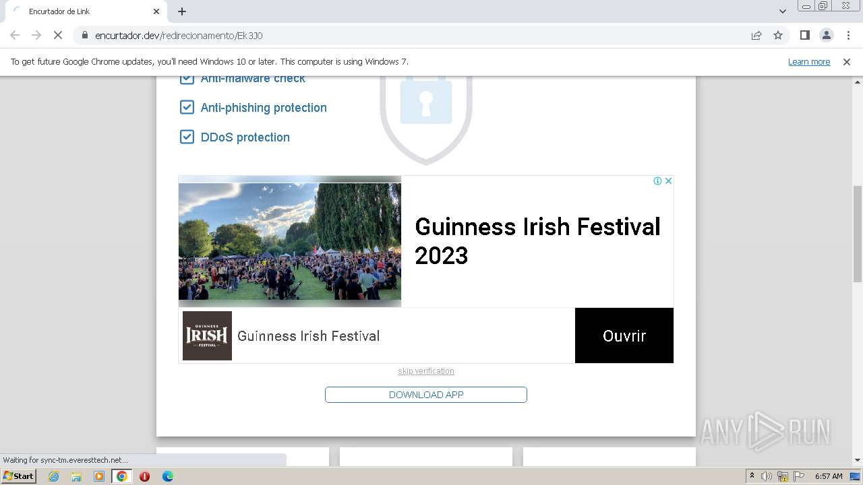The width and height of the screenshot is (863, 485).
Task: Switch to Chrome taskbar icon
Action: coord(122,476)
